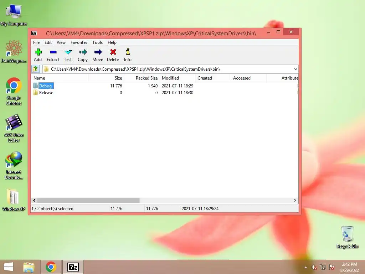Click the network tray icon
The image size is (365, 274).
[x=323, y=267]
